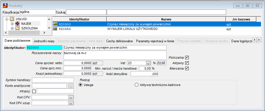
Task: Click the Symbol handlowy input field
Action: (x=53, y=80)
